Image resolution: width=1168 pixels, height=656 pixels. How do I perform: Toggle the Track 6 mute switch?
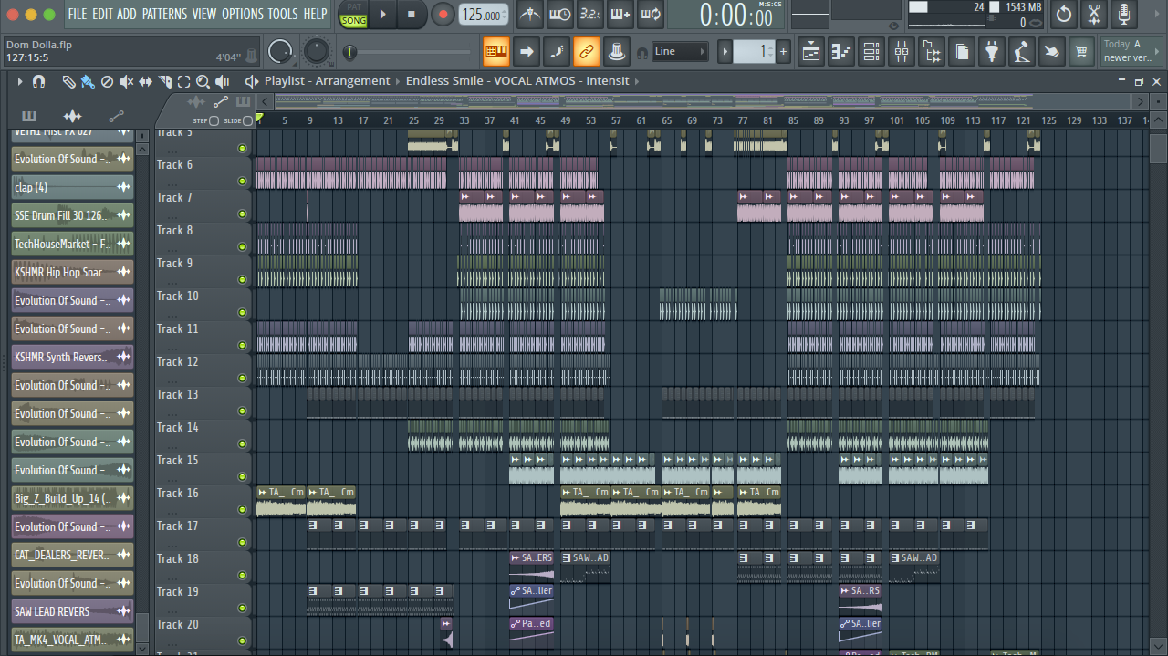pos(242,181)
